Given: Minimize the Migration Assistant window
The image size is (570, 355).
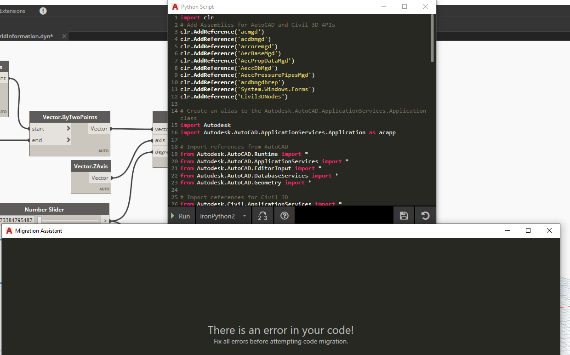Looking at the screenshot, I should coord(507,230).
